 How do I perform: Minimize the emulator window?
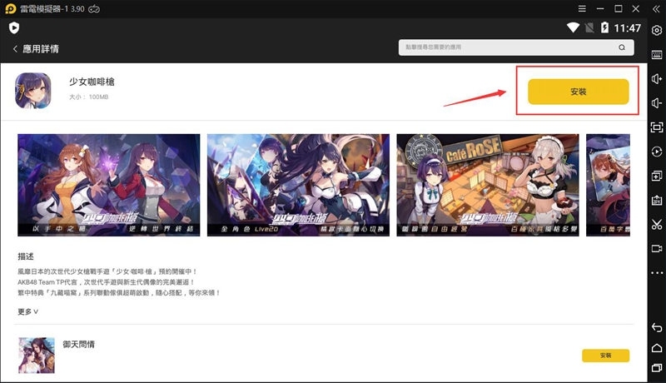pyautogui.click(x=600, y=8)
